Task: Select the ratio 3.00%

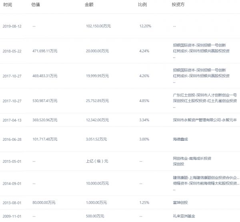Action: point(144,139)
